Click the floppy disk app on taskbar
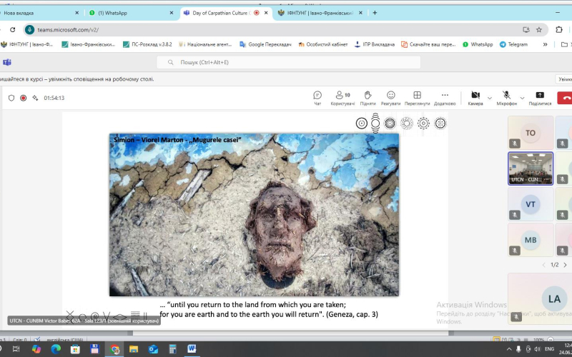The image size is (572, 357). (x=94, y=349)
